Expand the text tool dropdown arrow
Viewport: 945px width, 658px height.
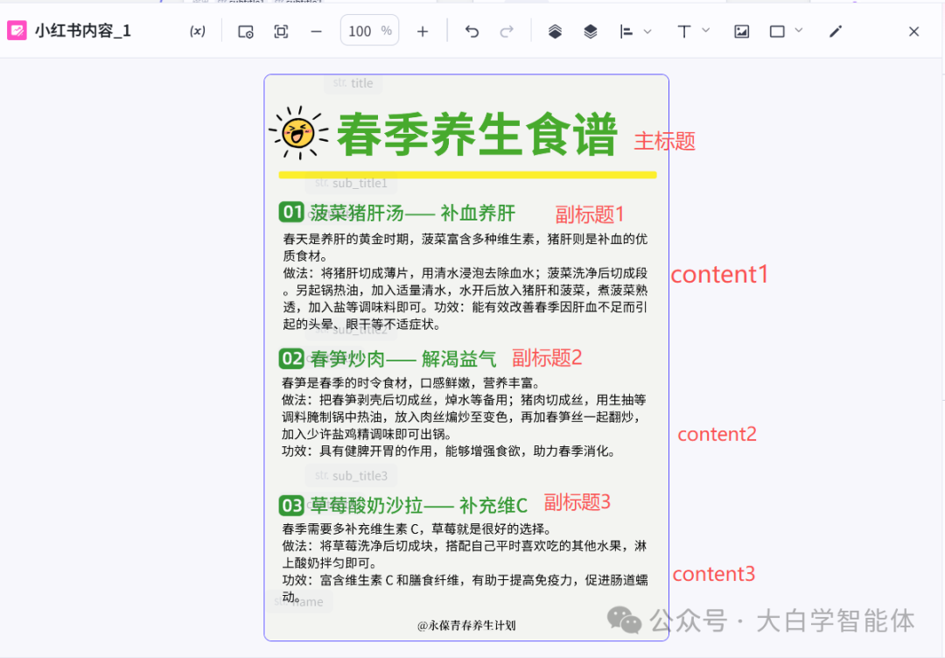(x=706, y=30)
